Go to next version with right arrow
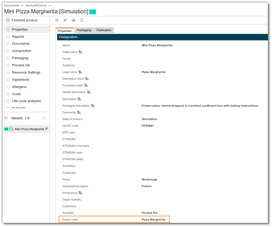 point(44,118)
